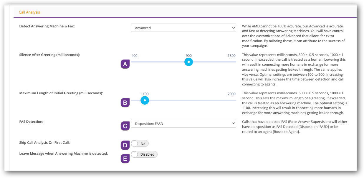Enable Leave Message when Answering Machine detected

144,154
